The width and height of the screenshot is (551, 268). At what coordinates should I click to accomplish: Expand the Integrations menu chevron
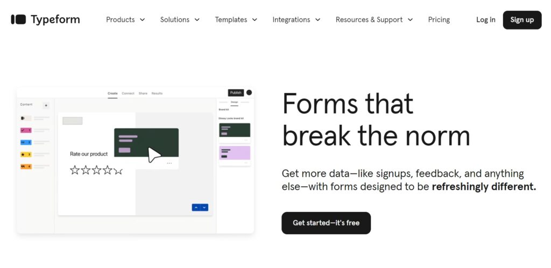[317, 20]
